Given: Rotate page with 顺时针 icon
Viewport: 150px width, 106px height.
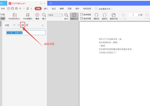Looking at the screenshot, I should click(x=96, y=15).
